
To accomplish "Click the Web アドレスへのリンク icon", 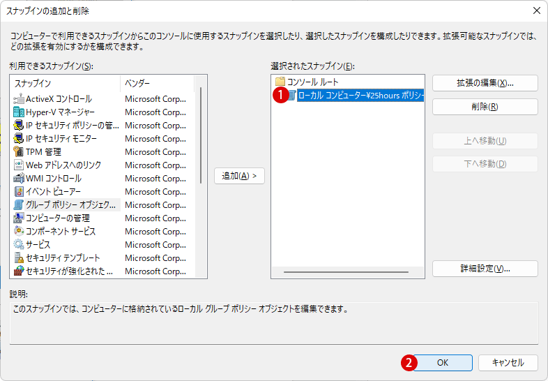I will pyautogui.click(x=19, y=165).
